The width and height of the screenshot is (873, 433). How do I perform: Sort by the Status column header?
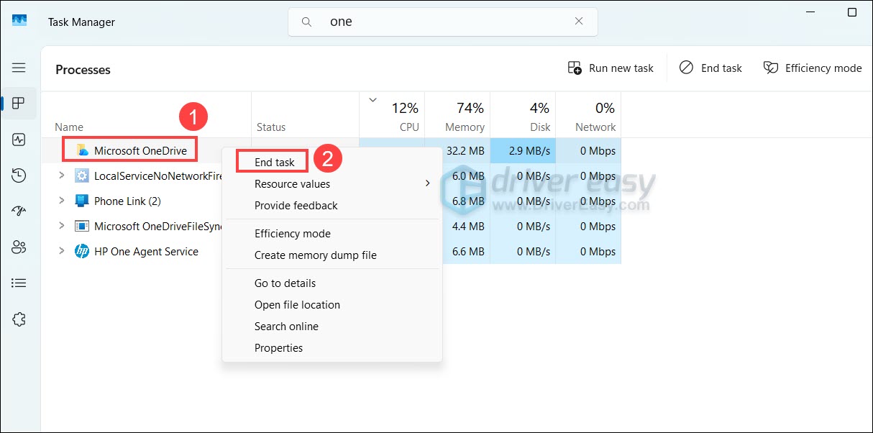[x=305, y=114]
